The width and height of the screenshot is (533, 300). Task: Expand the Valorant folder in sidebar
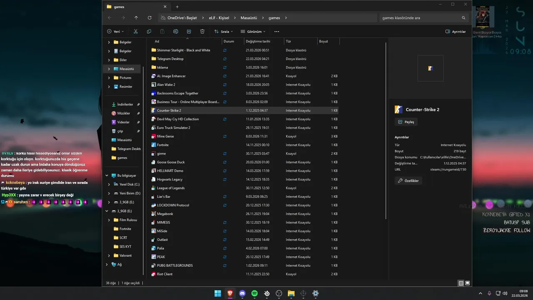(x=109, y=255)
